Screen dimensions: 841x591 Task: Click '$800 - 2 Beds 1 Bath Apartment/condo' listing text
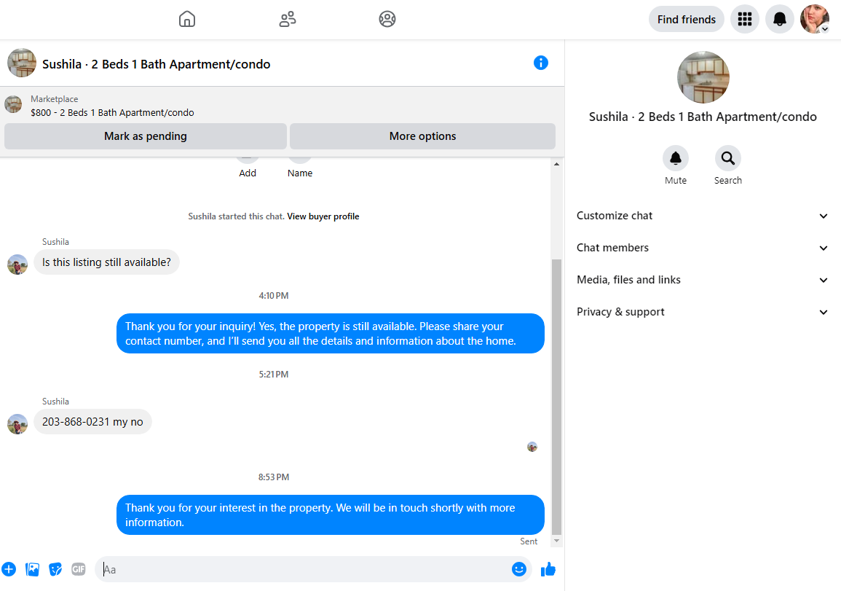pyautogui.click(x=112, y=113)
